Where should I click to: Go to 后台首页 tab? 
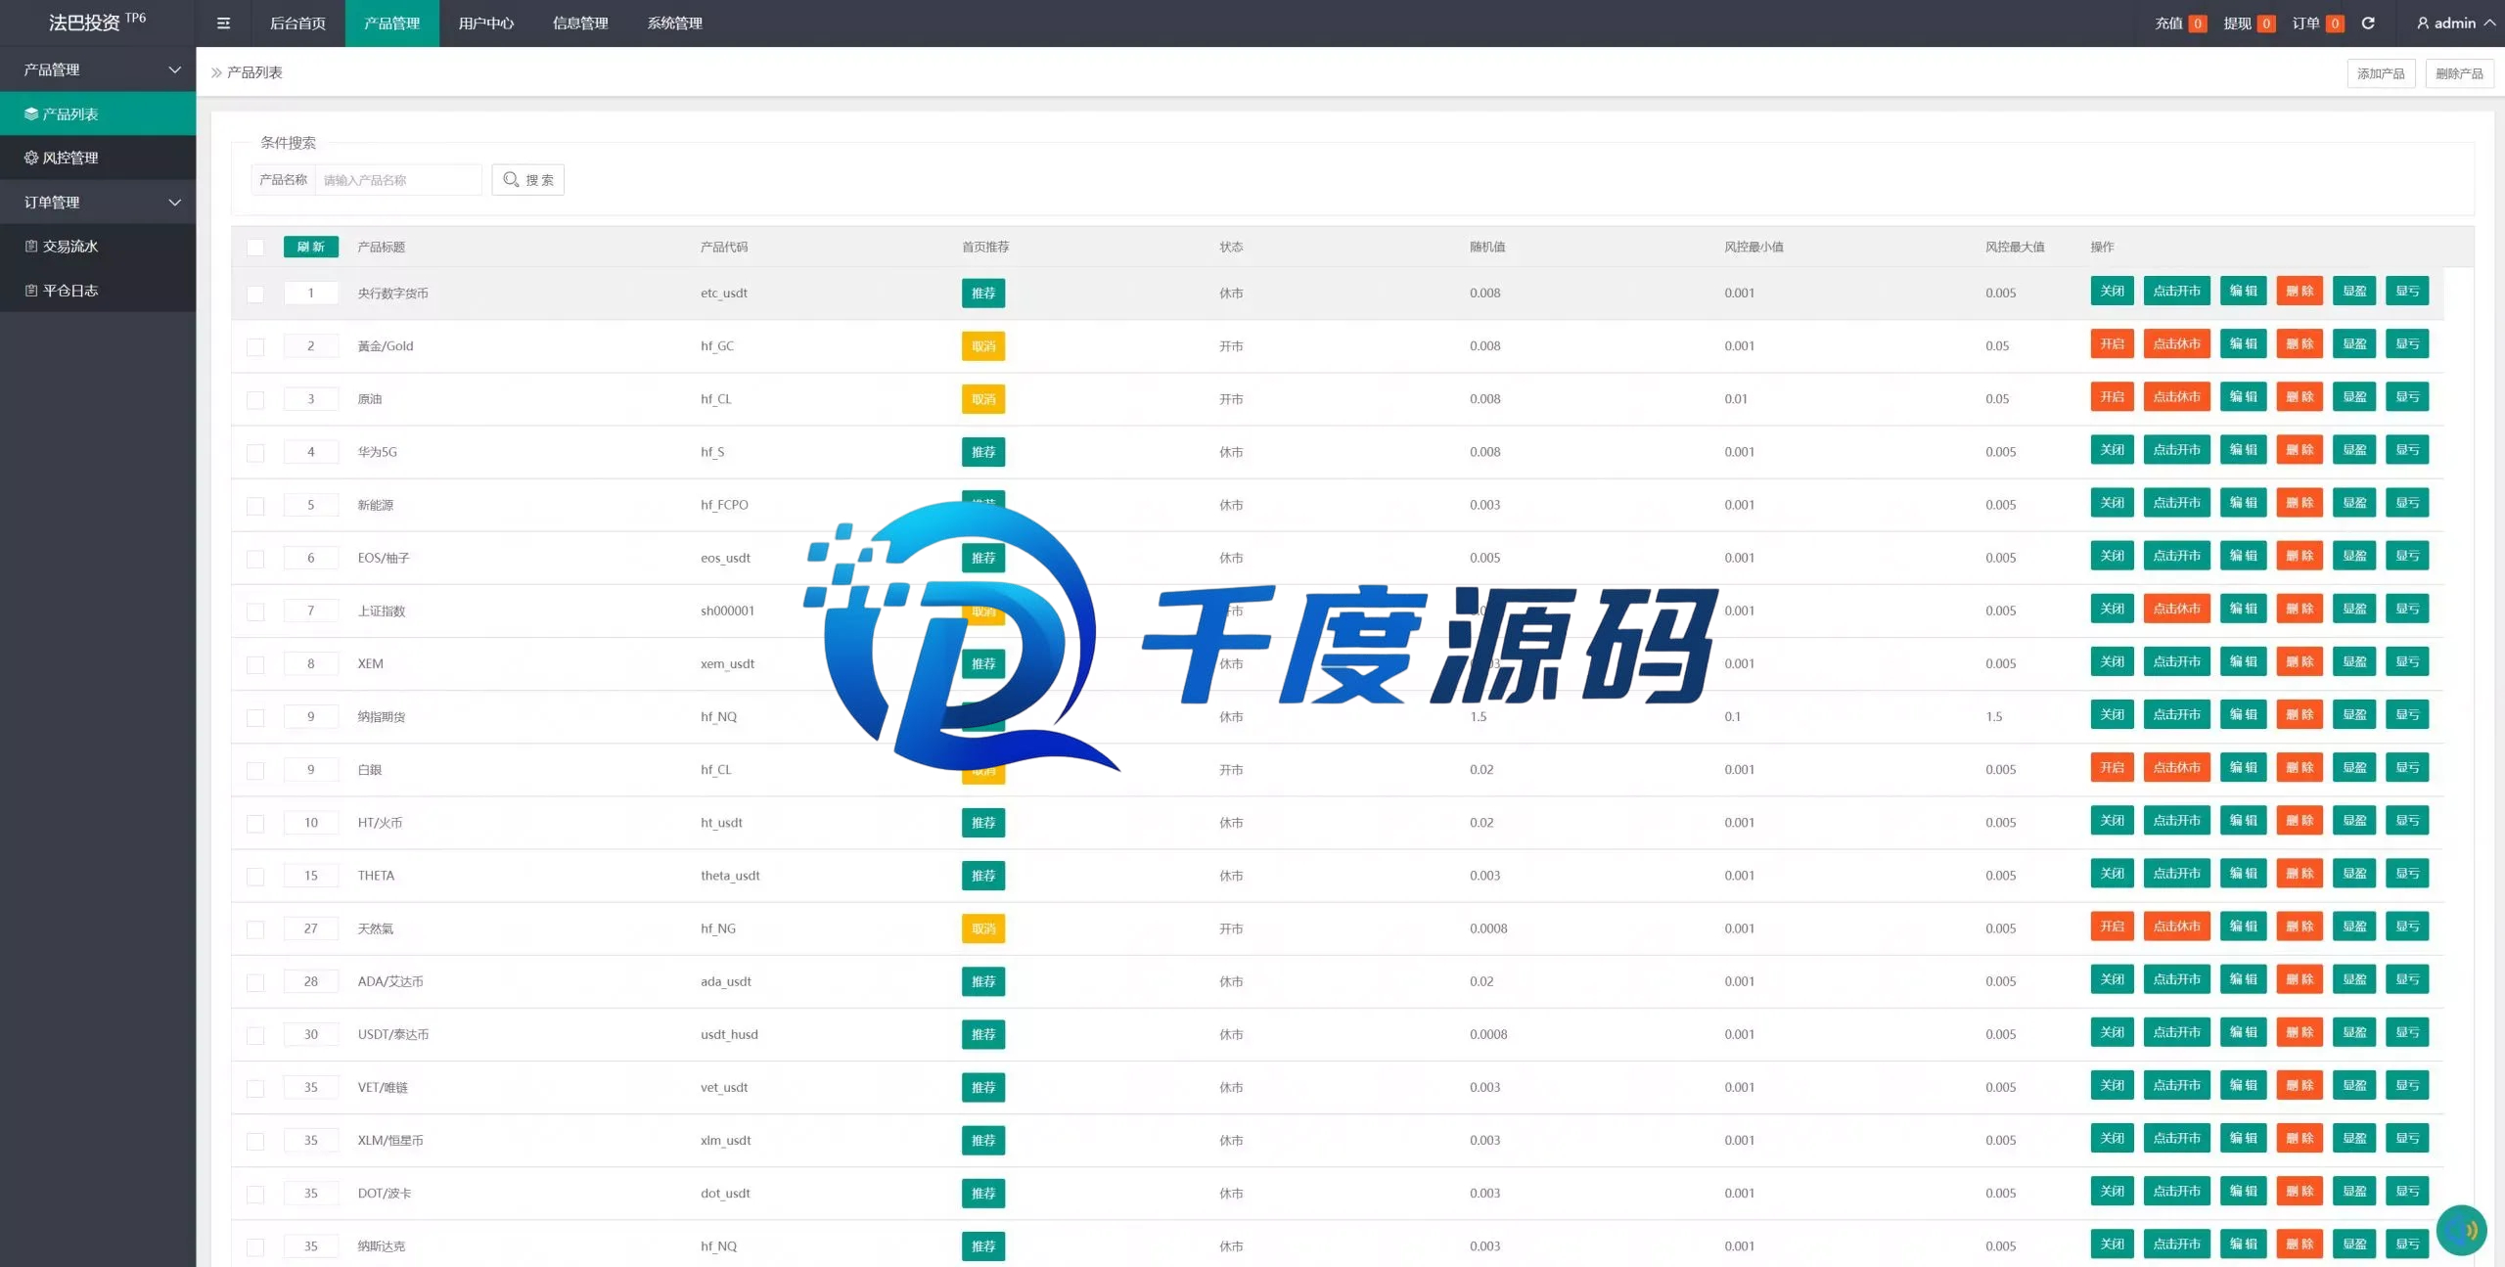[x=297, y=23]
